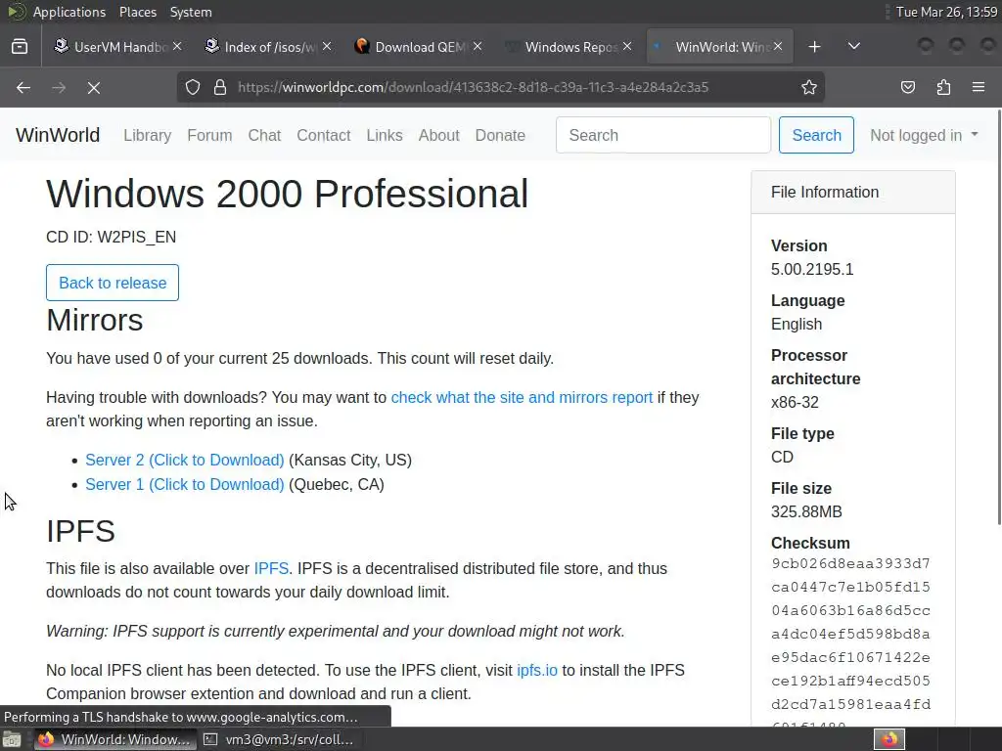
Task: Open the mirrors report check link
Action: 522,397
